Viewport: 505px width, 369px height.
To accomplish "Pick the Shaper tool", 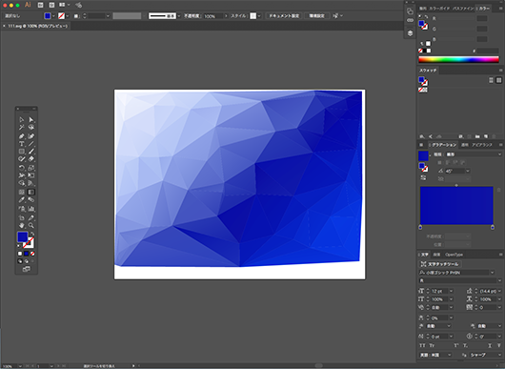I will (22, 158).
